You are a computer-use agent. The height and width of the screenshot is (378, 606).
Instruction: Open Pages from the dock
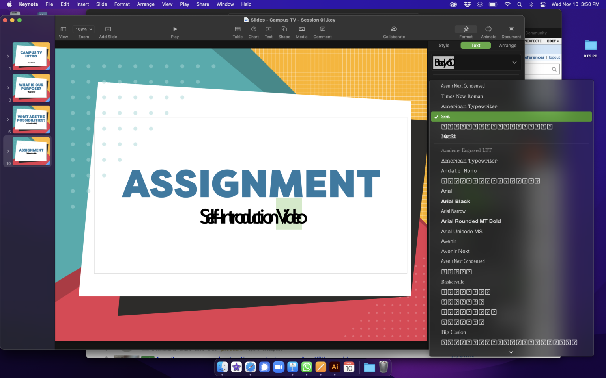click(x=321, y=367)
